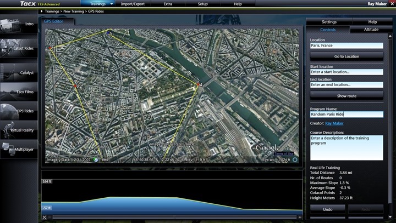Open the Intro section in sidebar

tap(19, 25)
